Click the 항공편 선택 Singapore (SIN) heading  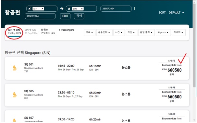[28, 53]
